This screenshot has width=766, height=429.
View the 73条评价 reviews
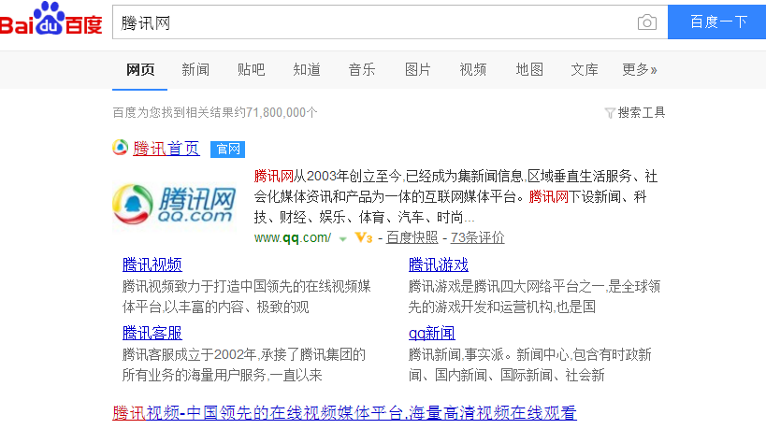(x=477, y=237)
